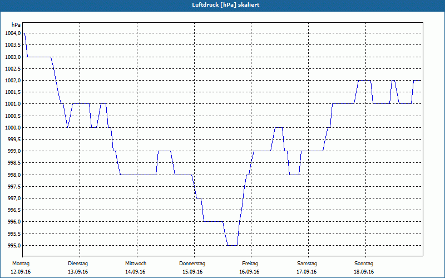
Task: Click the 1002,0 axis label
Action: coord(13,80)
